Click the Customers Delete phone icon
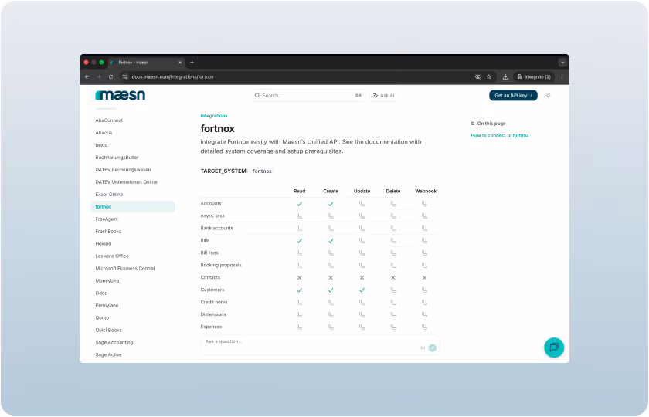This screenshot has height=417, width=649. click(x=393, y=290)
